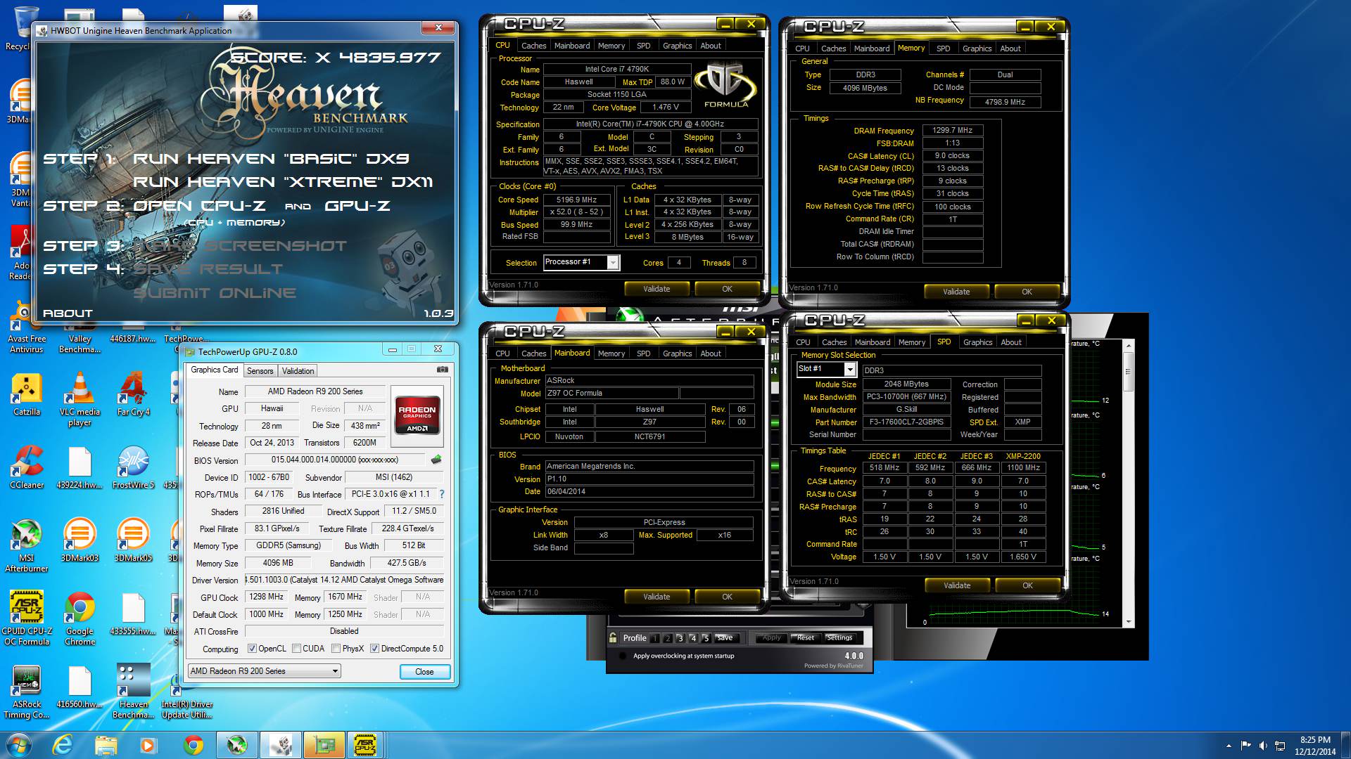Image resolution: width=1351 pixels, height=759 pixels.
Task: Open the CCleaner desktop icon
Action: click(x=27, y=467)
